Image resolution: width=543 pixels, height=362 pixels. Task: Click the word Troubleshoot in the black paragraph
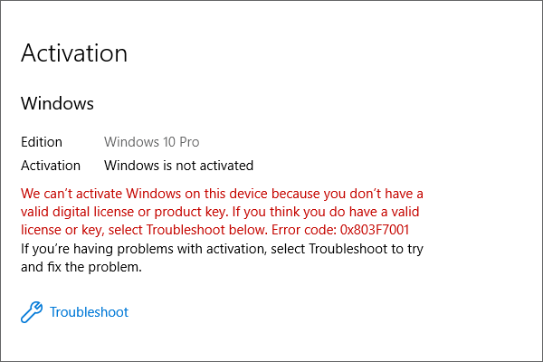[348, 249]
